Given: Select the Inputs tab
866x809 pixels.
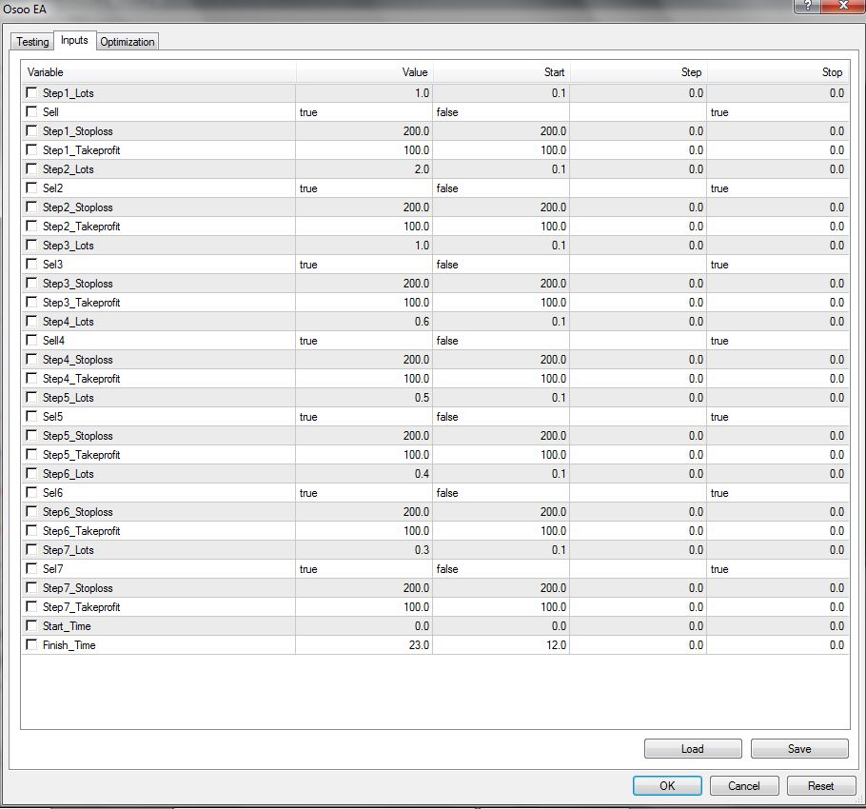Looking at the screenshot, I should [74, 40].
